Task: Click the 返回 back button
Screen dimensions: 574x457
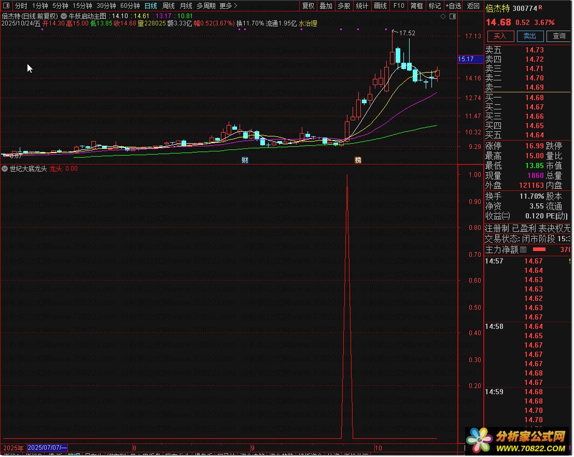Action: click(473, 6)
